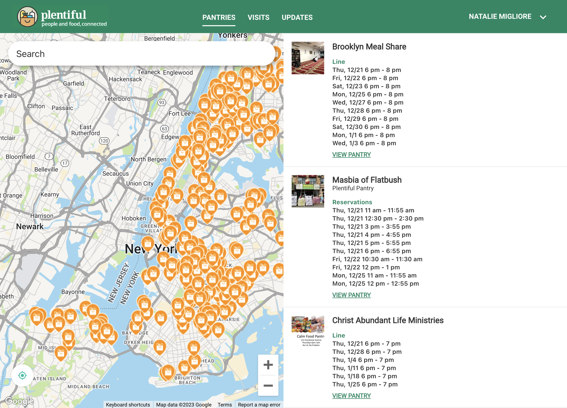Click 'Wed, 1/3 6 pm - 8 pm' time

(364, 143)
